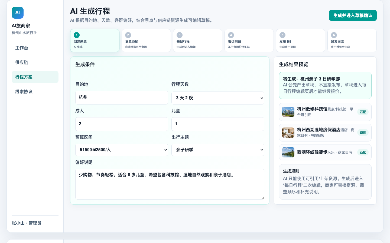The height and width of the screenshot is (243, 390).
Task: Click the step number 3 circle
Action: point(180,35)
